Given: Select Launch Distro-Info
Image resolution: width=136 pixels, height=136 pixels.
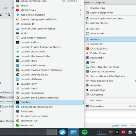Looking at the screenshot, I should (x=49, y=52).
